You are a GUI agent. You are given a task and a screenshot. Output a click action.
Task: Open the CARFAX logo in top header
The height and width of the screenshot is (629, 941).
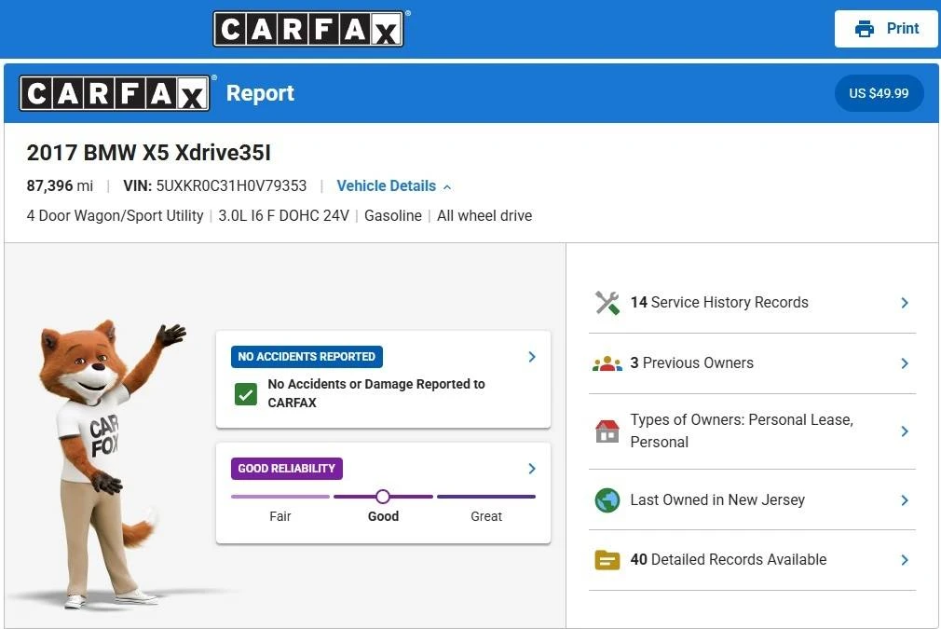point(308,28)
